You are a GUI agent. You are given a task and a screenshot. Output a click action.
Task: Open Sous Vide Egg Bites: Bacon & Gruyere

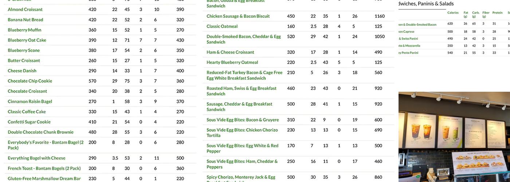(x=243, y=120)
